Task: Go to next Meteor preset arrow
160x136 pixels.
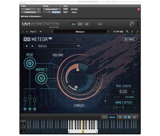Action: coord(33,46)
